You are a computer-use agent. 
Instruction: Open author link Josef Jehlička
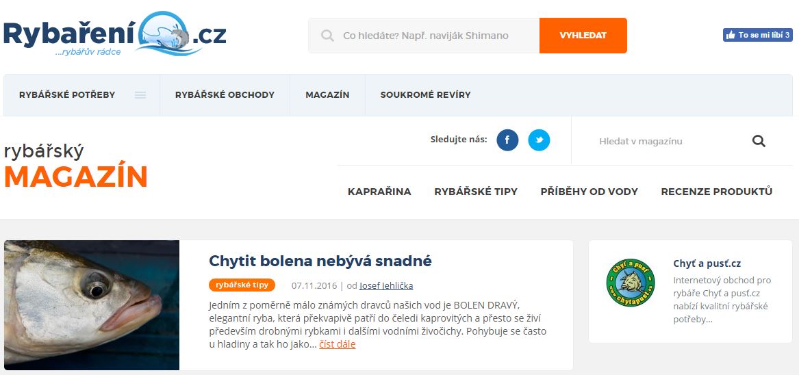[386, 286]
